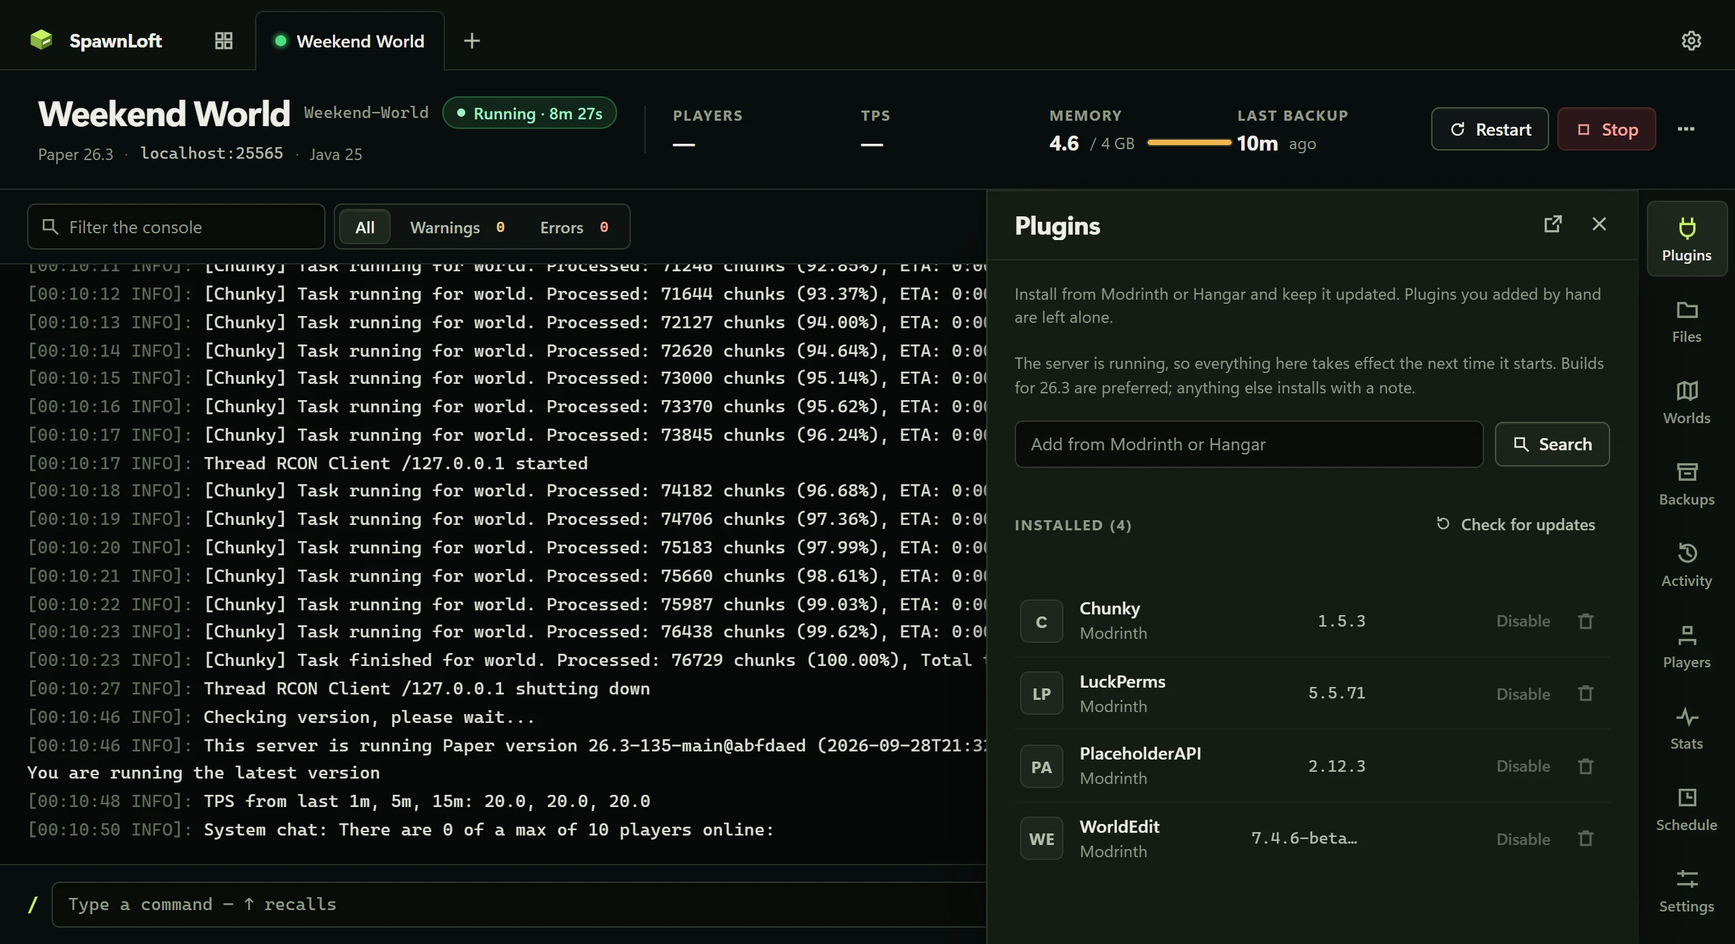Filter console to Warnings
The width and height of the screenshot is (1735, 944).
pyautogui.click(x=458, y=227)
